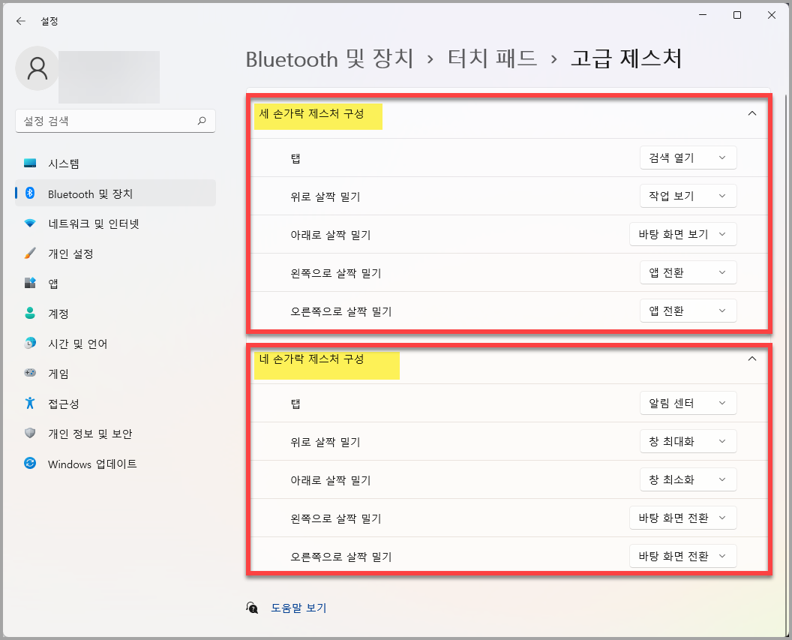The width and height of the screenshot is (792, 640).
Task: Click the 도움말 보기 help link
Action: [x=298, y=608]
